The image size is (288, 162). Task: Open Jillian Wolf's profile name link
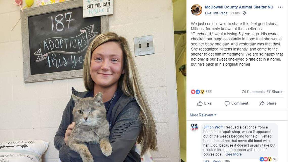(x=213, y=127)
